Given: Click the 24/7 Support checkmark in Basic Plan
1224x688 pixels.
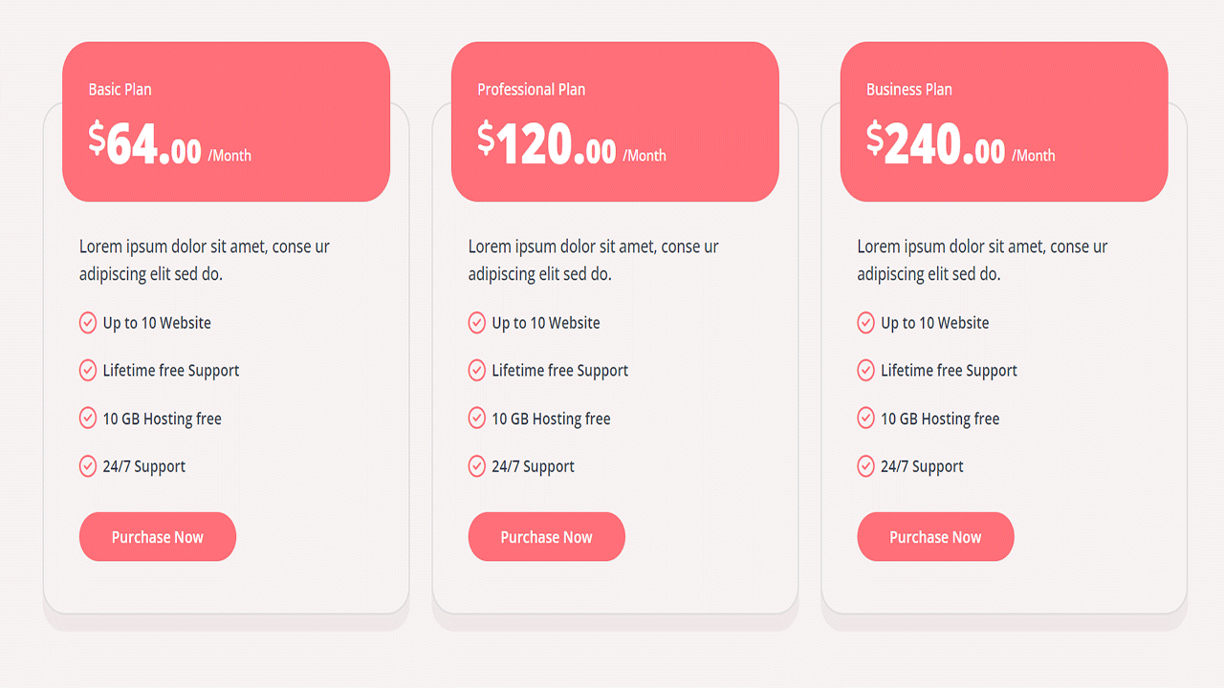Looking at the screenshot, I should point(88,465).
